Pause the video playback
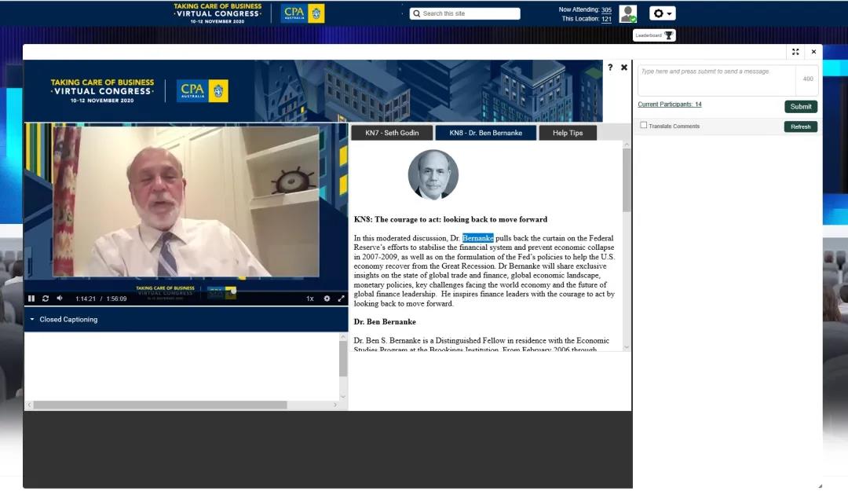 [x=31, y=299]
